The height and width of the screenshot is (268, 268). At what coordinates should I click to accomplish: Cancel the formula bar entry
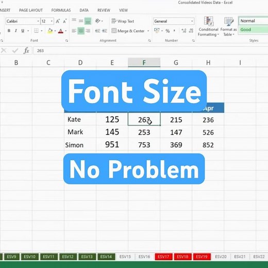pos(4,51)
